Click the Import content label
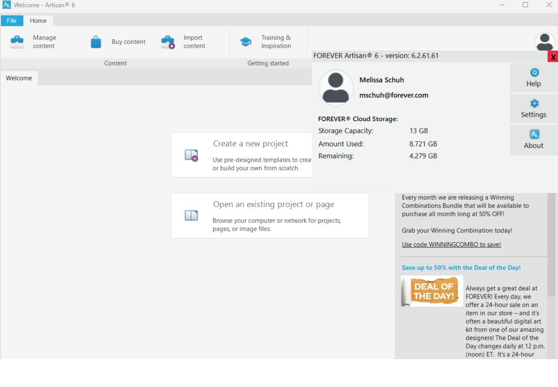Image resolution: width=558 pixels, height=387 pixels. tap(194, 42)
